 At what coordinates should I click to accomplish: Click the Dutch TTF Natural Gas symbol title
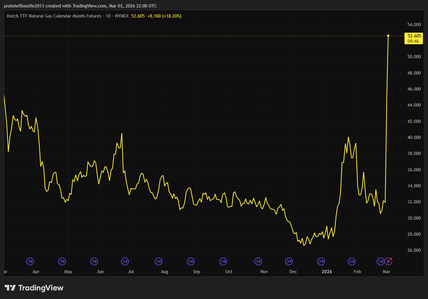pyautogui.click(x=54, y=16)
